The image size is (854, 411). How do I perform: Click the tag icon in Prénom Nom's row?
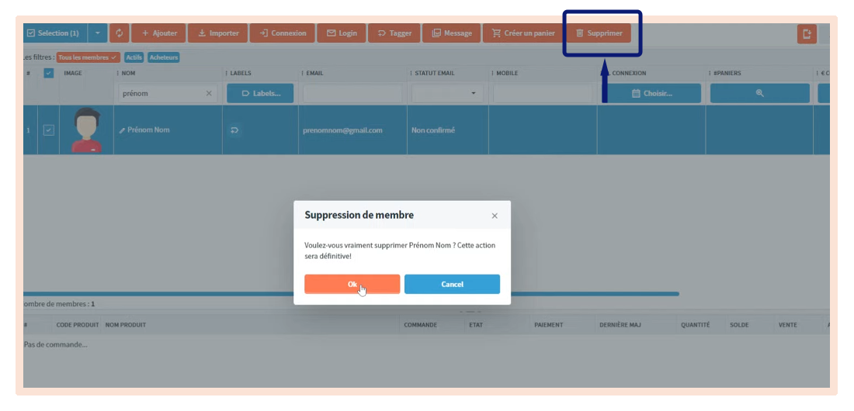click(x=234, y=130)
